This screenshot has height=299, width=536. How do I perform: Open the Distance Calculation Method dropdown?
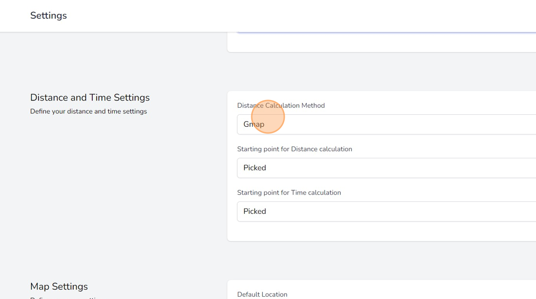coord(383,124)
